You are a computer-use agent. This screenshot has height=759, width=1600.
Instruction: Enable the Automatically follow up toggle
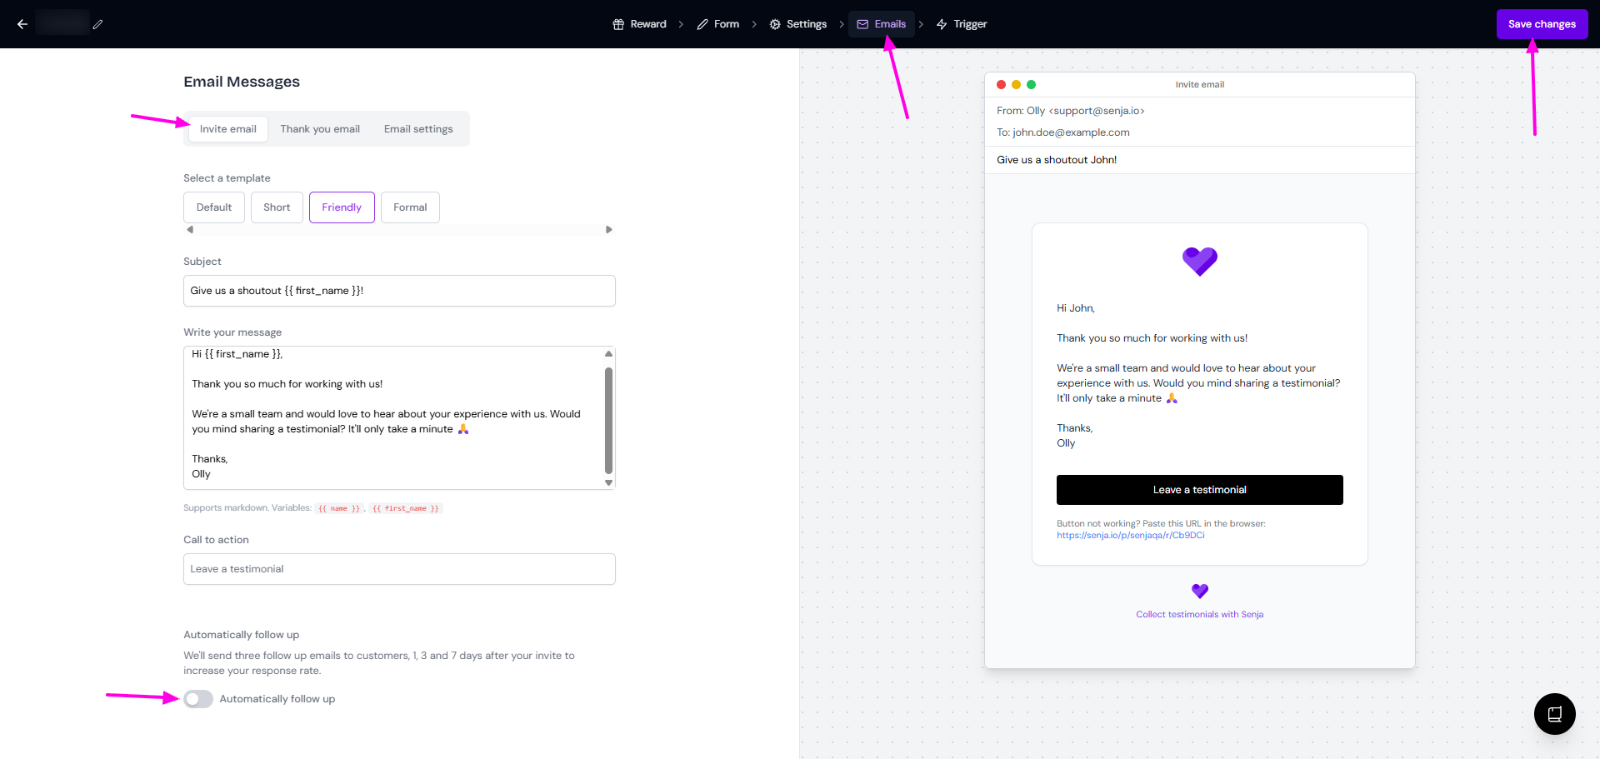(198, 699)
